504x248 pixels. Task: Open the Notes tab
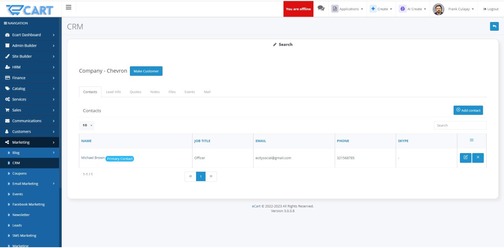tap(155, 92)
